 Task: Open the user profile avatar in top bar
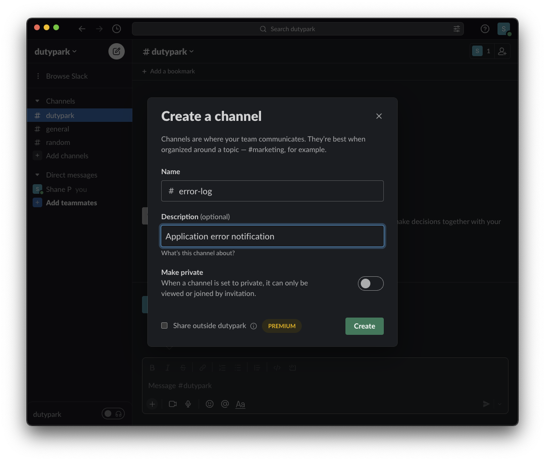[504, 29]
